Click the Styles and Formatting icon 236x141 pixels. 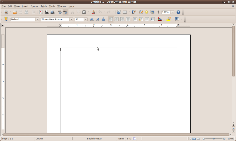click(x=6, y=19)
